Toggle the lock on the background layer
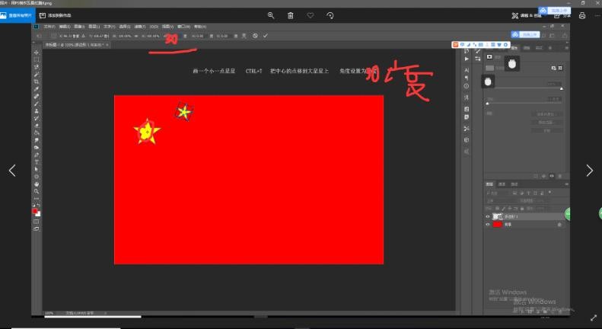Image resolution: width=602 pixels, height=329 pixels. coord(559,225)
